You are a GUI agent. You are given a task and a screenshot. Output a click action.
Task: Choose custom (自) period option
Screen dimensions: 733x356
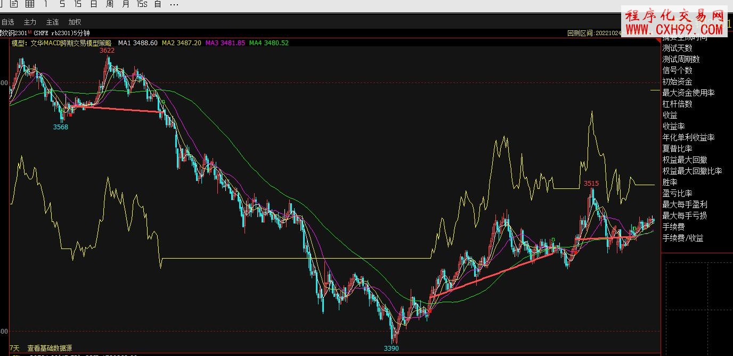tap(158, 4)
